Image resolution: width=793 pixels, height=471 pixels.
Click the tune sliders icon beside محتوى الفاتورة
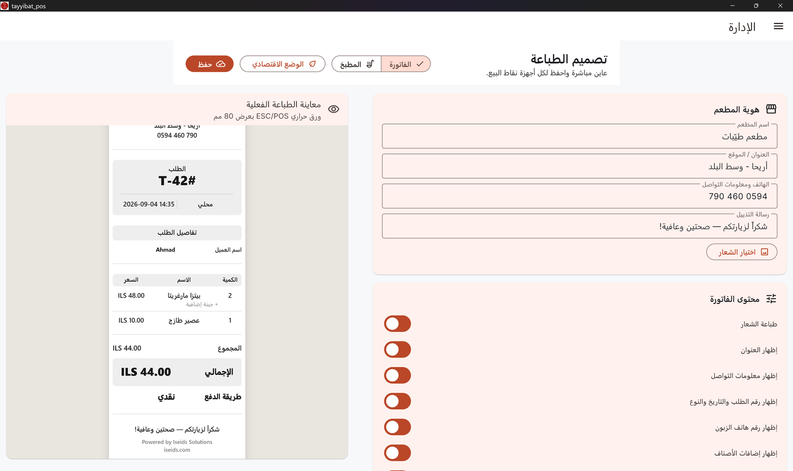[771, 298]
